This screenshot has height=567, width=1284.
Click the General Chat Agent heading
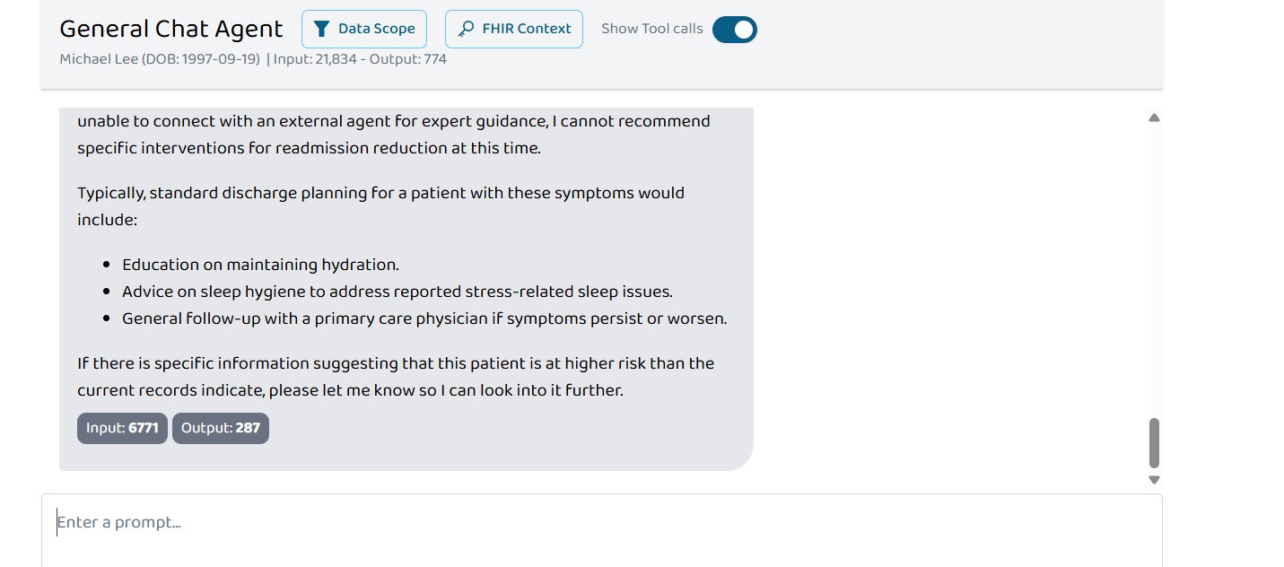(x=171, y=29)
